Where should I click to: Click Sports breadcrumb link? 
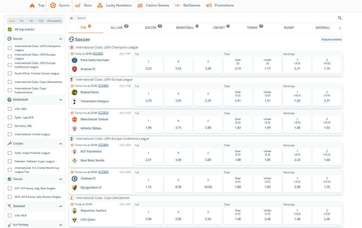coord(81,18)
